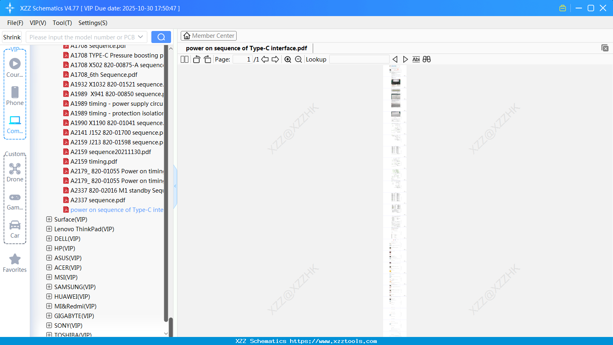Open the File(F) menu
This screenshot has height=345, width=613.
[15, 23]
